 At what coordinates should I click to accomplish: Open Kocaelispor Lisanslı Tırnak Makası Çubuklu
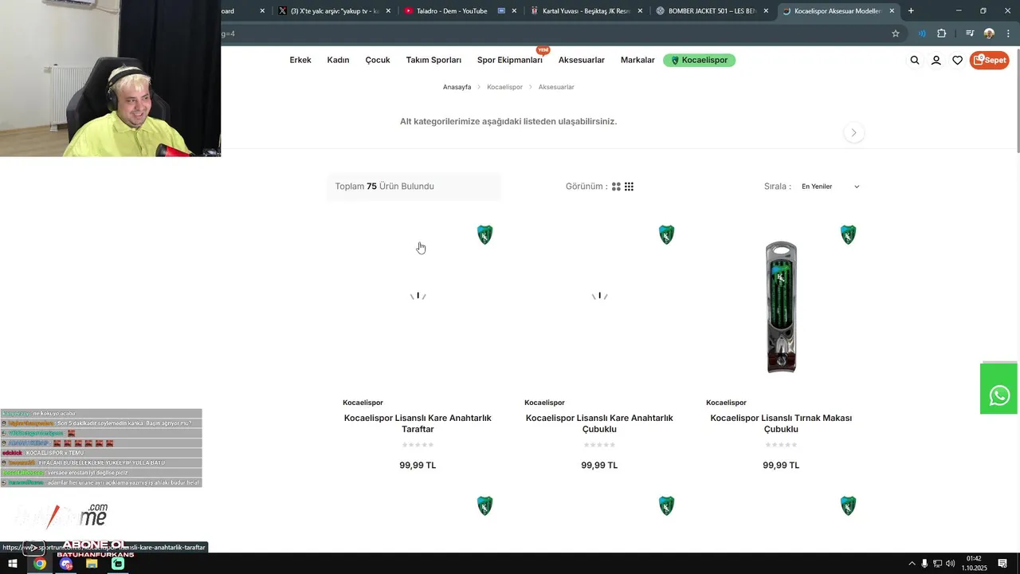(781, 423)
